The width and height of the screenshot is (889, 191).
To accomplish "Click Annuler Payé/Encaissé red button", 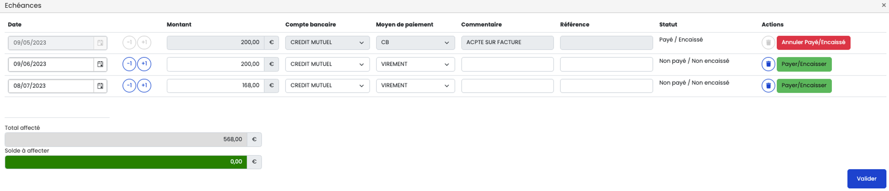I will click(x=813, y=43).
